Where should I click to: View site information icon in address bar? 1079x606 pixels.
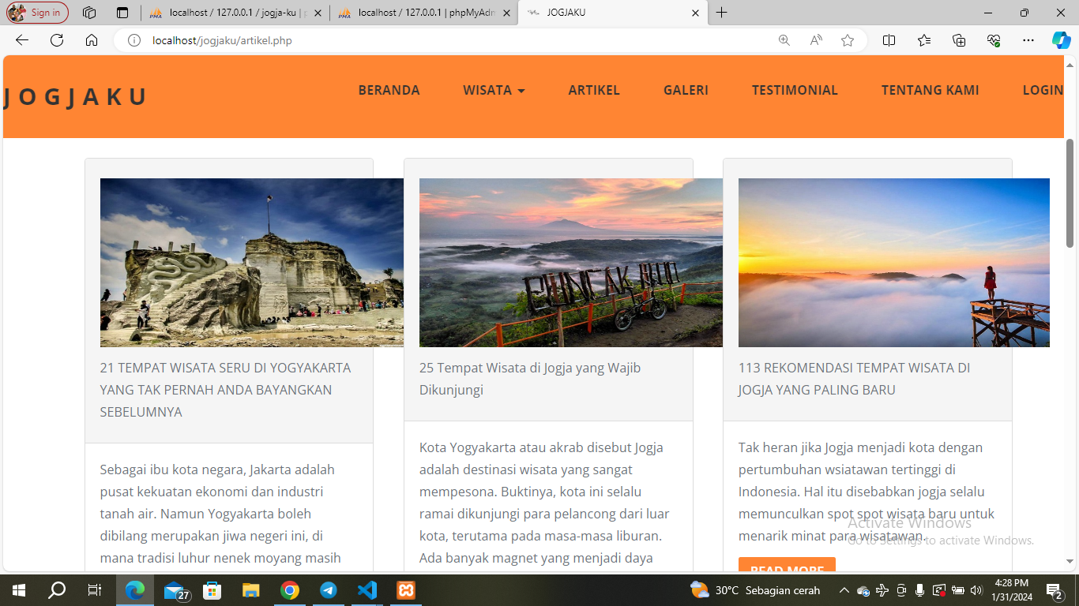[134, 40]
